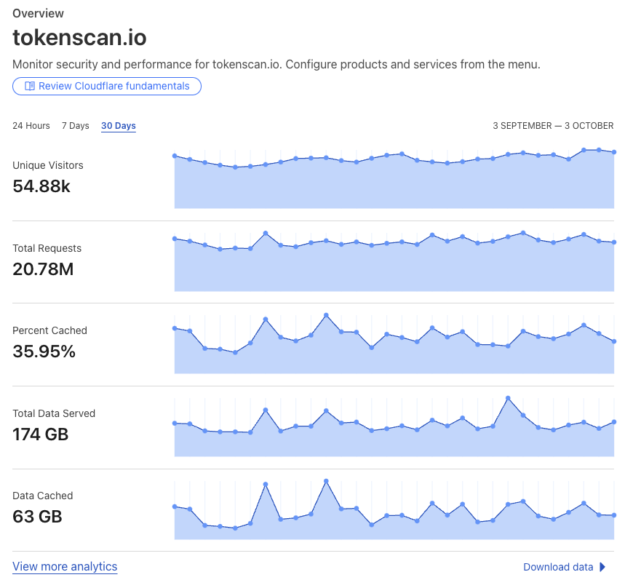
Task: Click the Percent Cached 35.95% value
Action: (x=44, y=351)
